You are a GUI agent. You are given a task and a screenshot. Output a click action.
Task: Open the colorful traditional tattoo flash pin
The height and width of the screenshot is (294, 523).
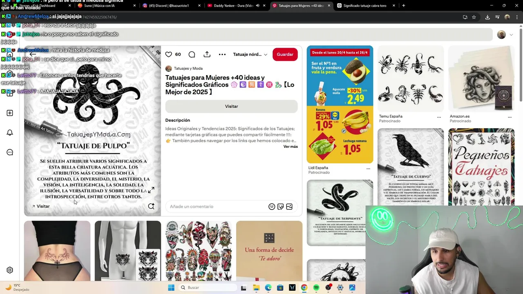click(x=199, y=251)
